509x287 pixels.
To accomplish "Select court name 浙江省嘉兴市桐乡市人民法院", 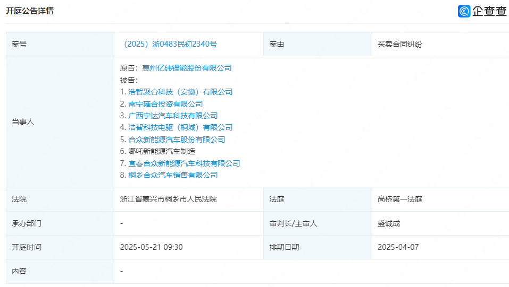I will tap(168, 199).
